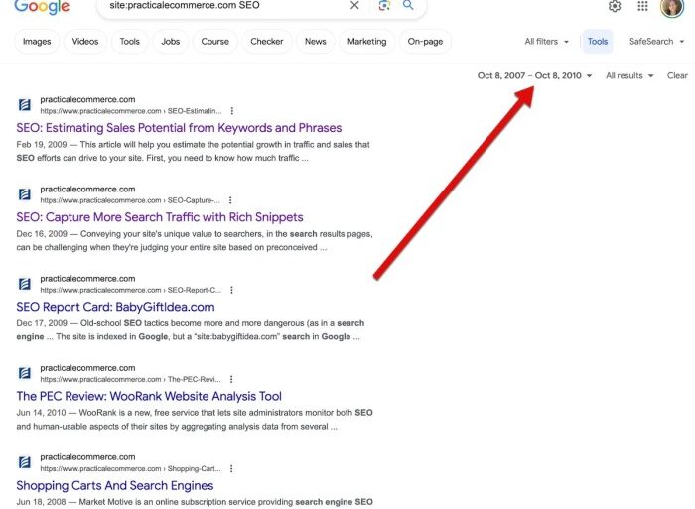Click the Google logo
This screenshot has height=509, width=695.
42,7
